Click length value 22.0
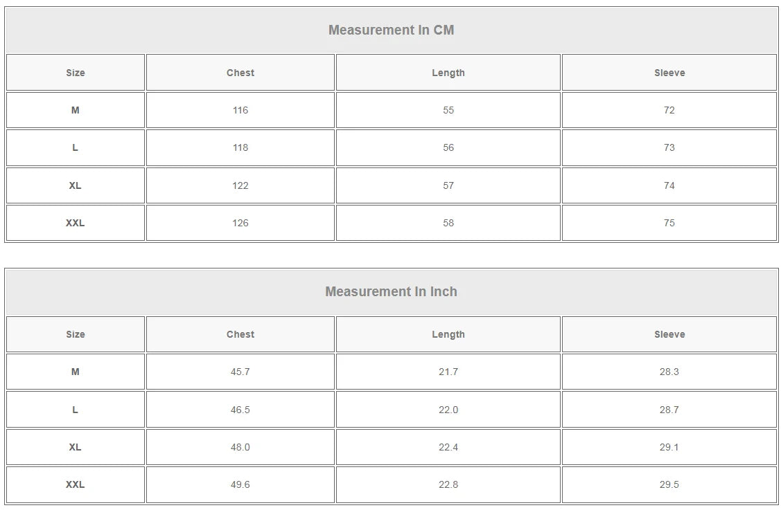This screenshot has height=510, width=781. (448, 410)
